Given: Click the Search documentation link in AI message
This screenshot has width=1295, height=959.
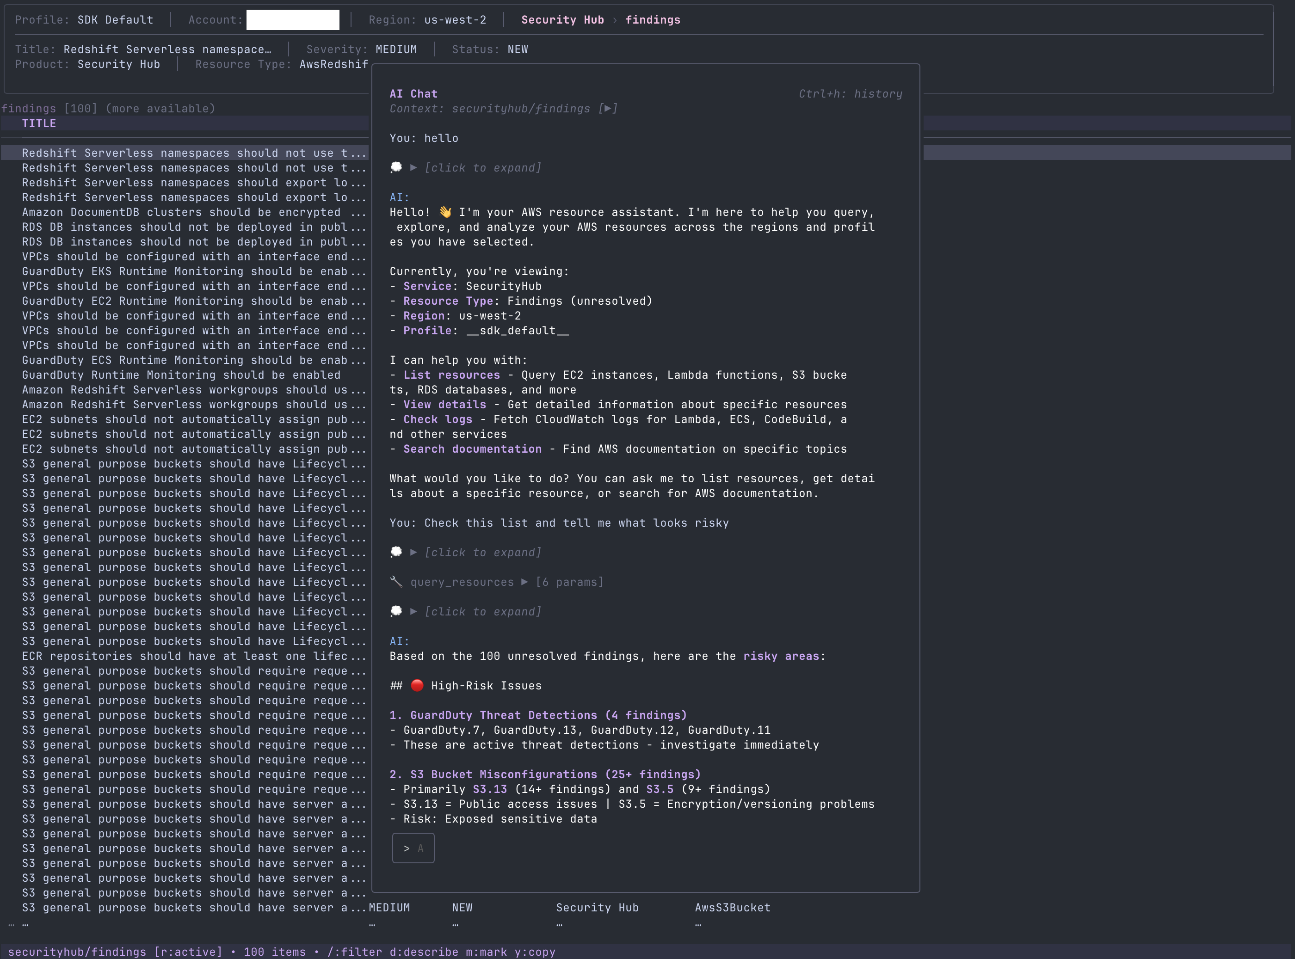Looking at the screenshot, I should click(472, 448).
